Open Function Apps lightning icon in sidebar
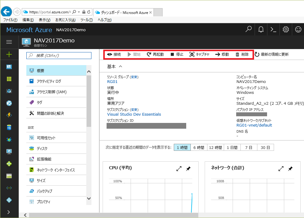Viewport: 304px width, 218px height. click(9, 115)
